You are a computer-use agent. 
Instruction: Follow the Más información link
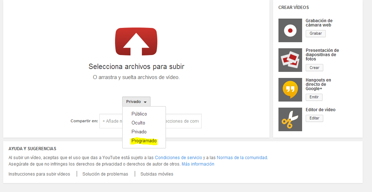pos(198,164)
